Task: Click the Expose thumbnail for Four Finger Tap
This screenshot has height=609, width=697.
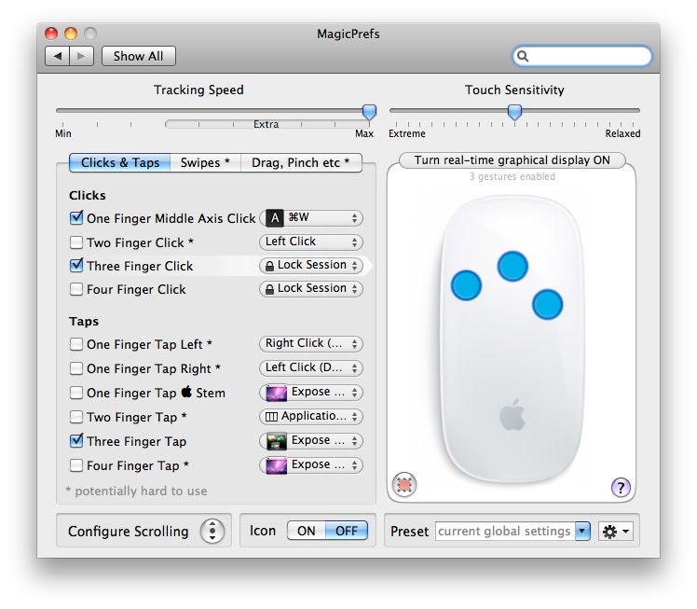Action: [x=276, y=465]
